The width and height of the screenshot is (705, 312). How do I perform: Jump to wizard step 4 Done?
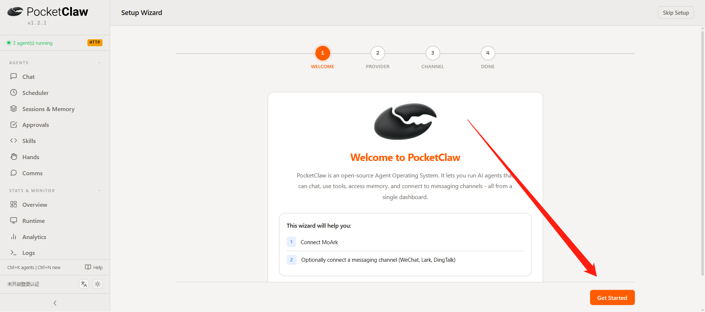tap(488, 53)
